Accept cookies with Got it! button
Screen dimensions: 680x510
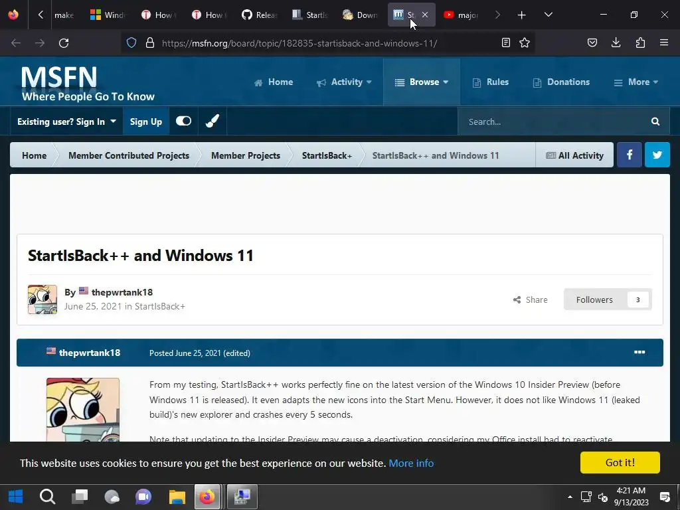click(x=620, y=462)
